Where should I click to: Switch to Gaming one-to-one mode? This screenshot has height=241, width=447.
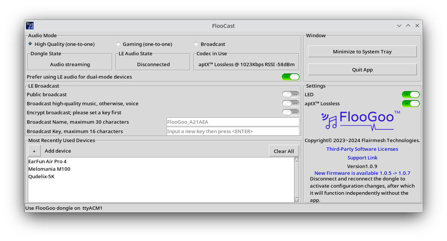click(119, 44)
